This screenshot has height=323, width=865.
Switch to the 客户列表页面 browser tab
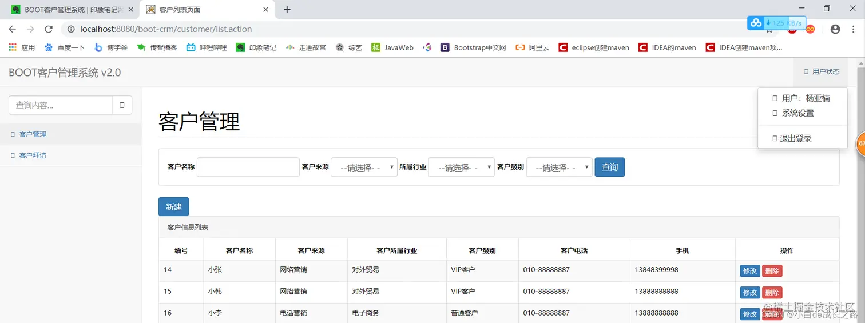[206, 10]
